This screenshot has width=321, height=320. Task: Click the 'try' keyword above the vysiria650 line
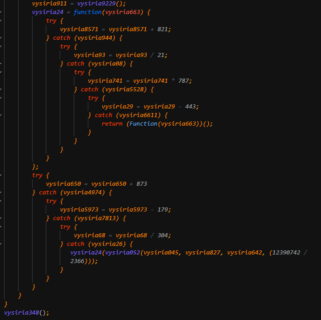[x=37, y=175]
